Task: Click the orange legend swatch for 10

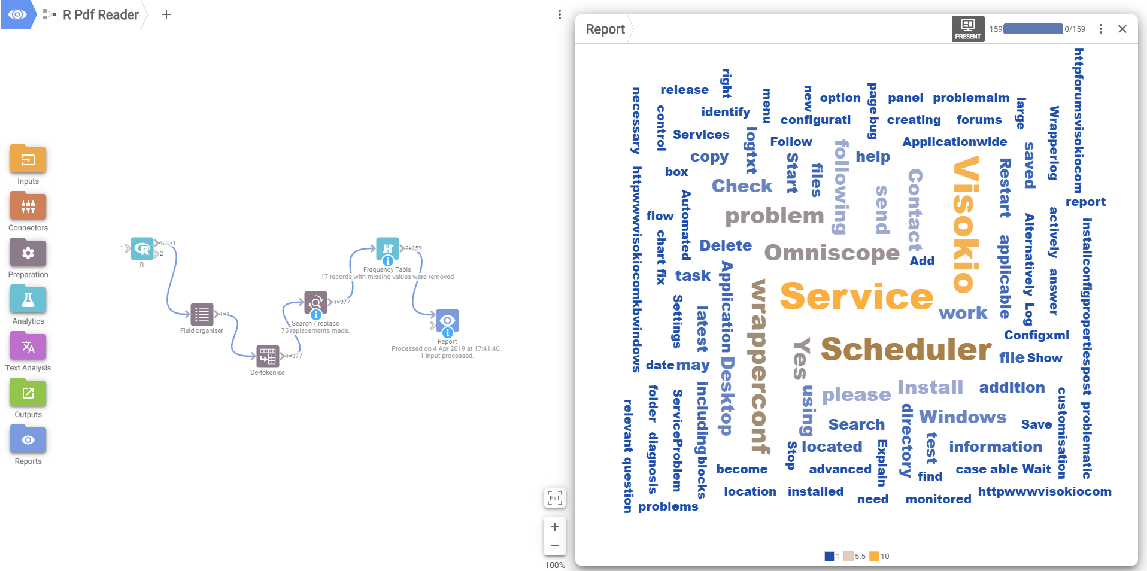Action: pyautogui.click(x=874, y=556)
